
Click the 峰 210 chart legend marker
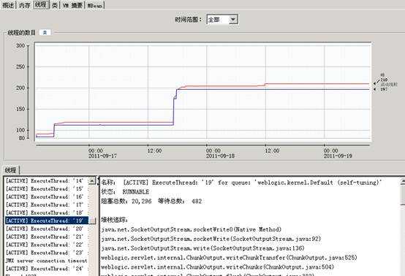click(382, 79)
